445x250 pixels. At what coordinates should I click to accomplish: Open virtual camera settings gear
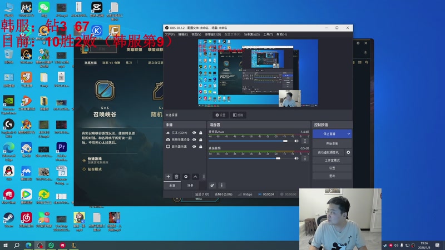pyautogui.click(x=348, y=152)
